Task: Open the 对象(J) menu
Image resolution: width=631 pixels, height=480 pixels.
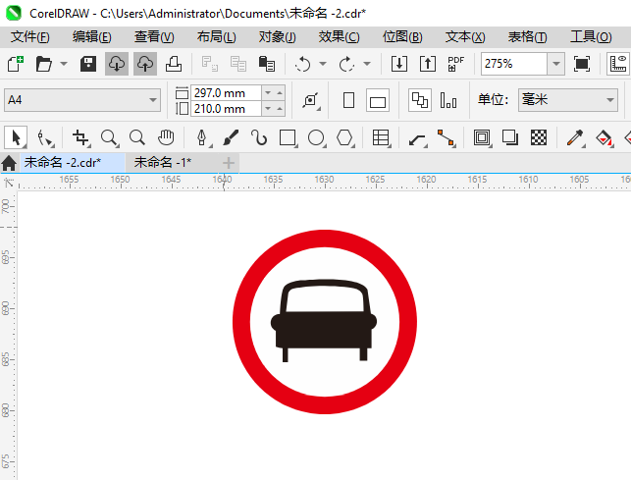Action: point(278,37)
